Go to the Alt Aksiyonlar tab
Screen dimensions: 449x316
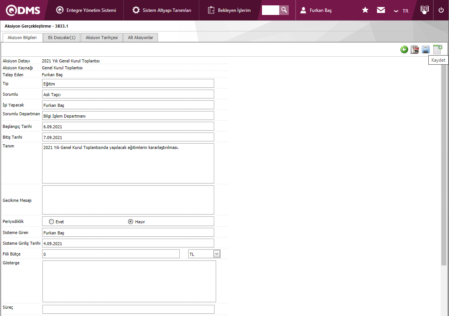click(x=140, y=38)
